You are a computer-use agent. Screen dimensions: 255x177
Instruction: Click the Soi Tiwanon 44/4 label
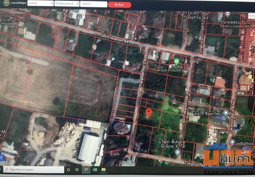185,107
